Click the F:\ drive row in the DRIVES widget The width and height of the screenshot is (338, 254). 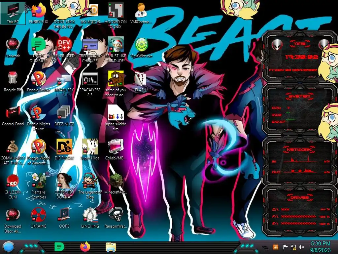click(x=301, y=216)
